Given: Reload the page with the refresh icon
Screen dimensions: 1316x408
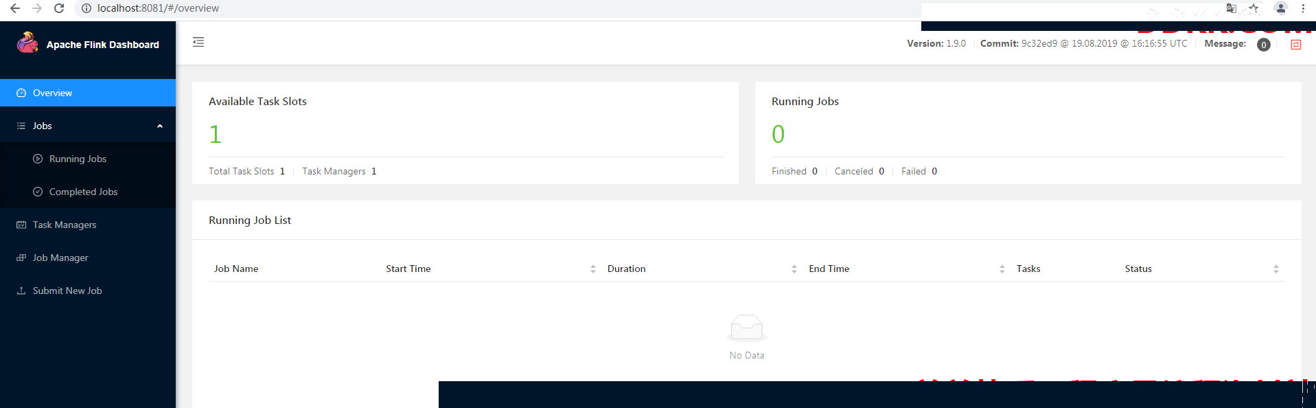Looking at the screenshot, I should coord(59,8).
